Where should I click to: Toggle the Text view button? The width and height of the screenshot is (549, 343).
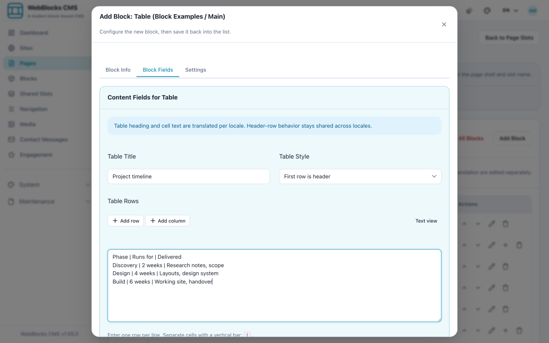coord(426,221)
